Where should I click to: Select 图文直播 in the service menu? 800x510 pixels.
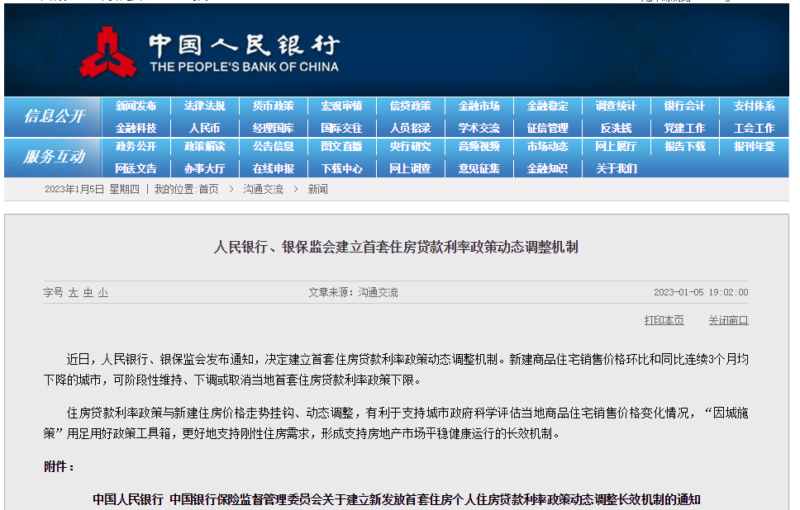point(342,147)
